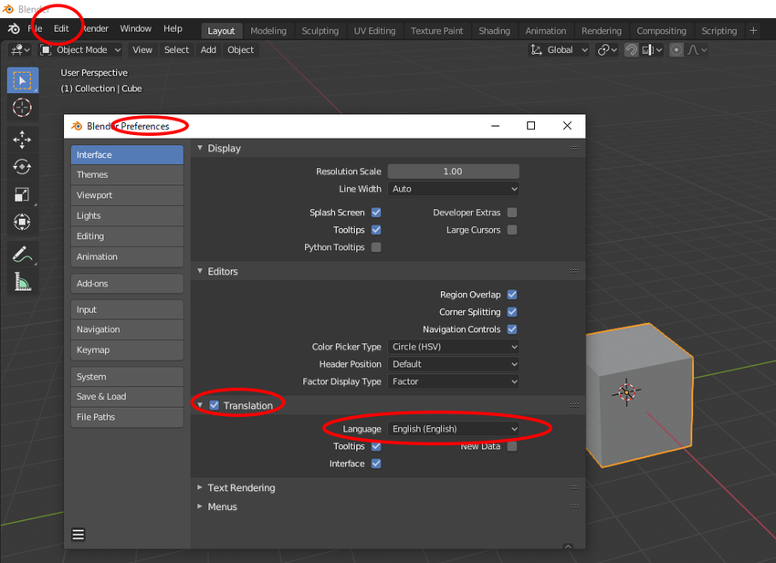The image size is (776, 563).
Task: Switch to the Shading workspace tab
Action: tap(494, 31)
